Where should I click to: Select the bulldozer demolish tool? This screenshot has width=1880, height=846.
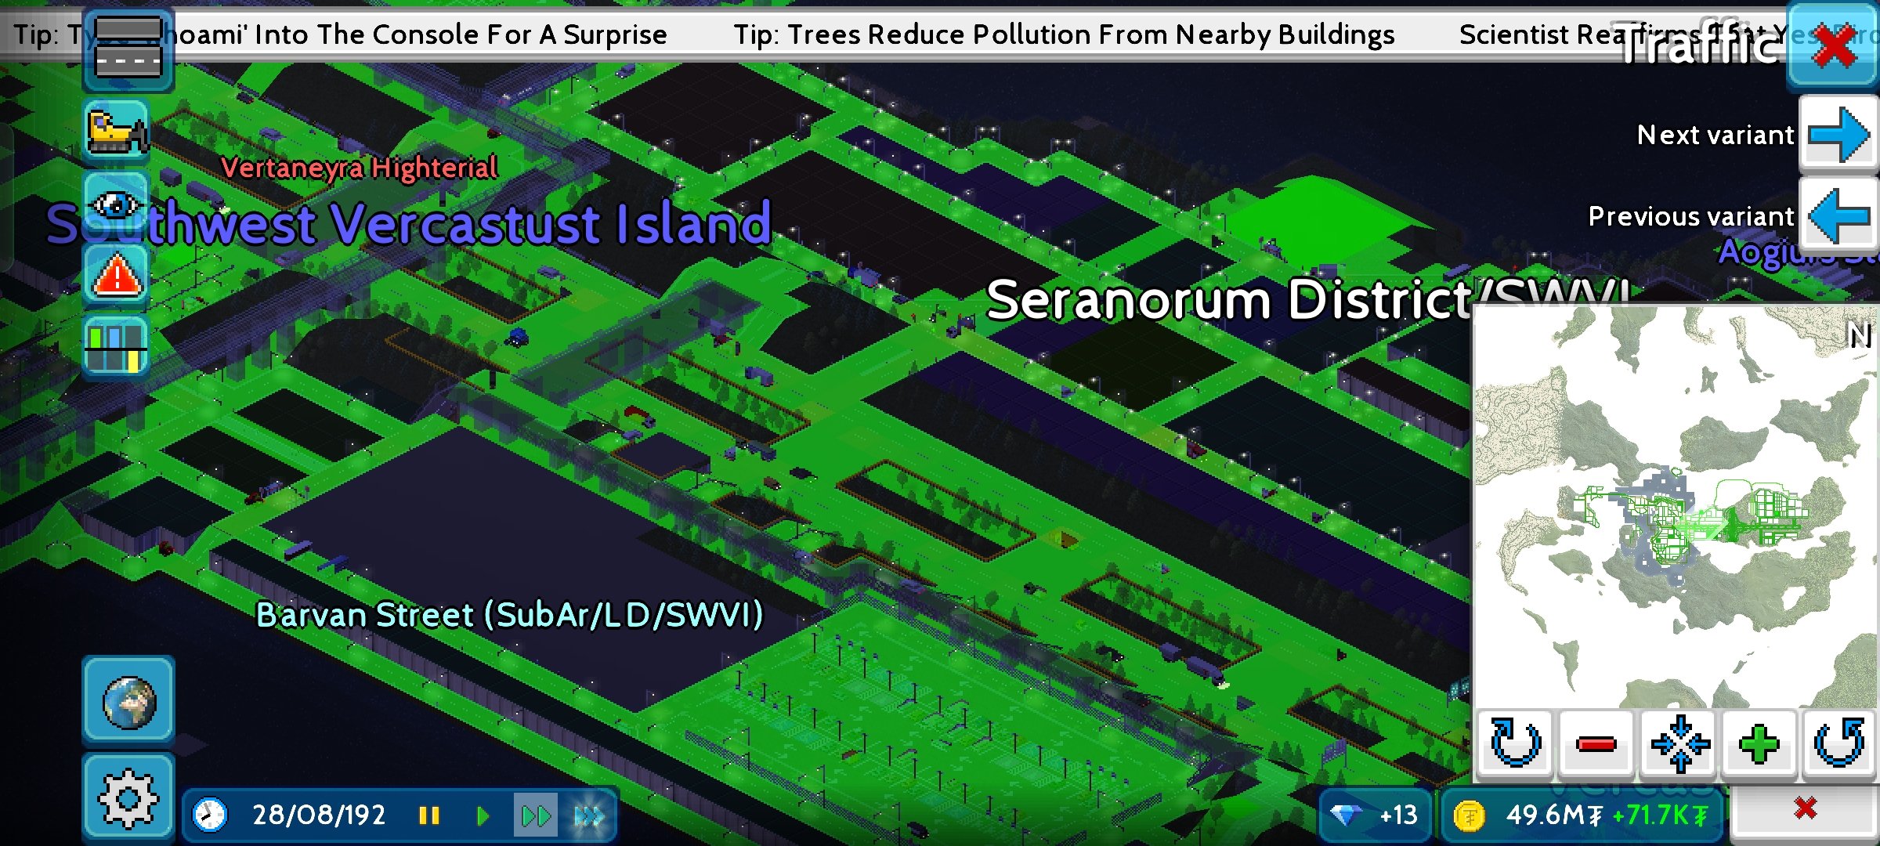pyautogui.click(x=117, y=131)
